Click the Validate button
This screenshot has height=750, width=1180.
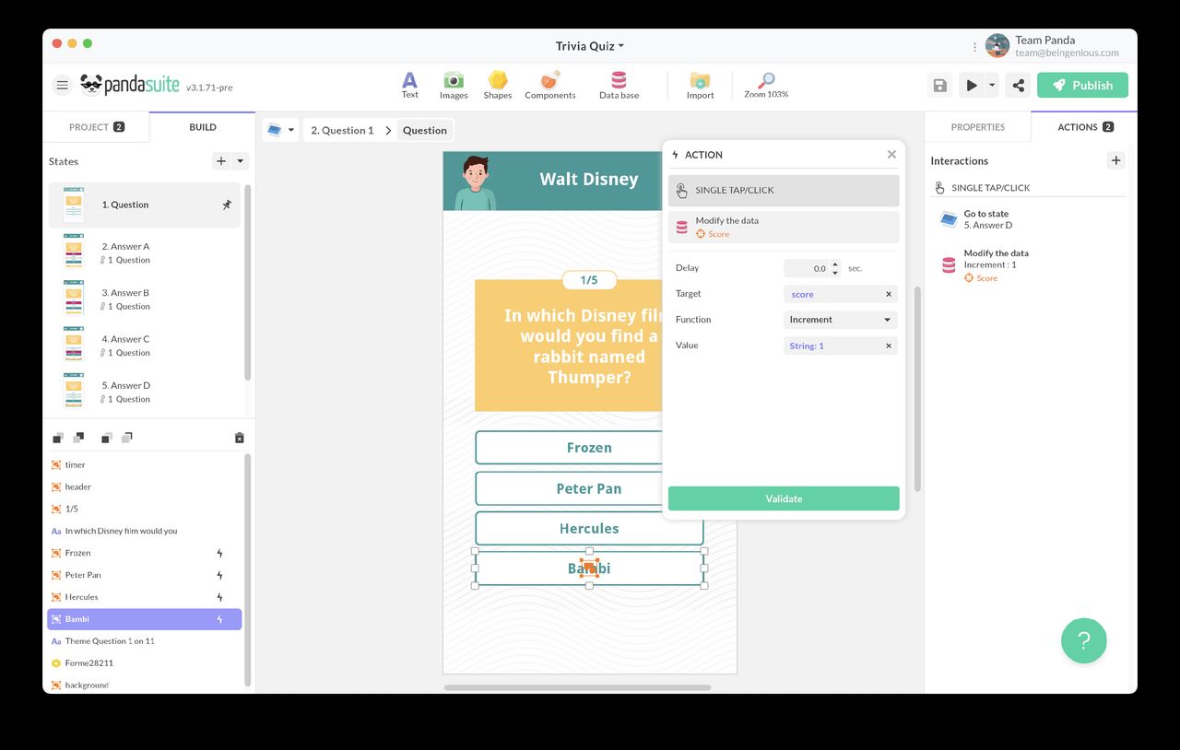[x=784, y=498]
